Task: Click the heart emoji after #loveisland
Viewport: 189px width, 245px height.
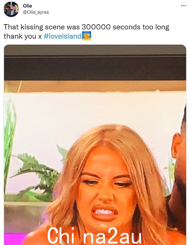Action: tap(86, 36)
